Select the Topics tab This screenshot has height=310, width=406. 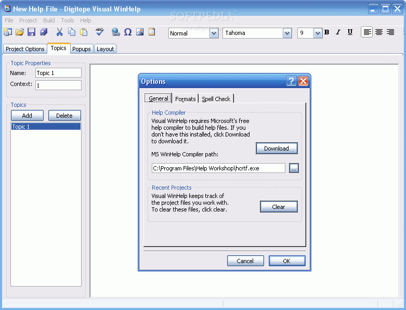(59, 48)
